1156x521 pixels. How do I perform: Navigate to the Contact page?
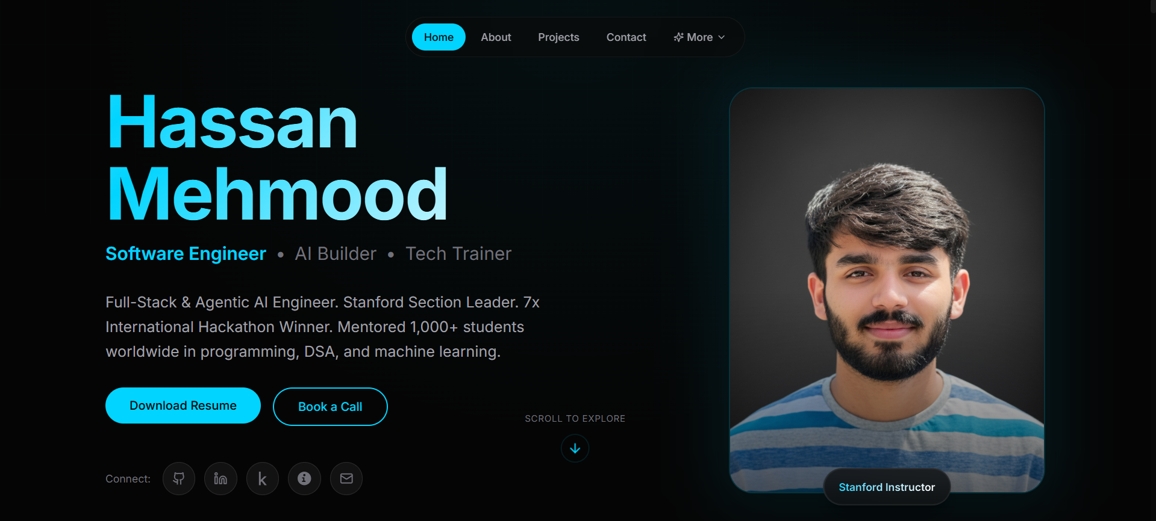(x=626, y=37)
